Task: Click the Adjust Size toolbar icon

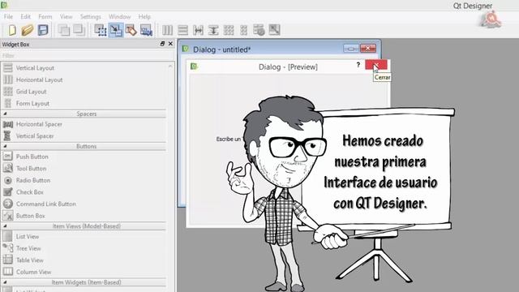Action: click(274, 30)
